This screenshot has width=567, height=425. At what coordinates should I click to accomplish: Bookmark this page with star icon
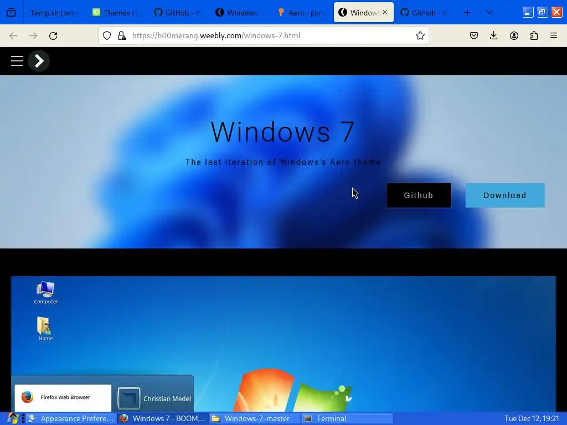420,35
